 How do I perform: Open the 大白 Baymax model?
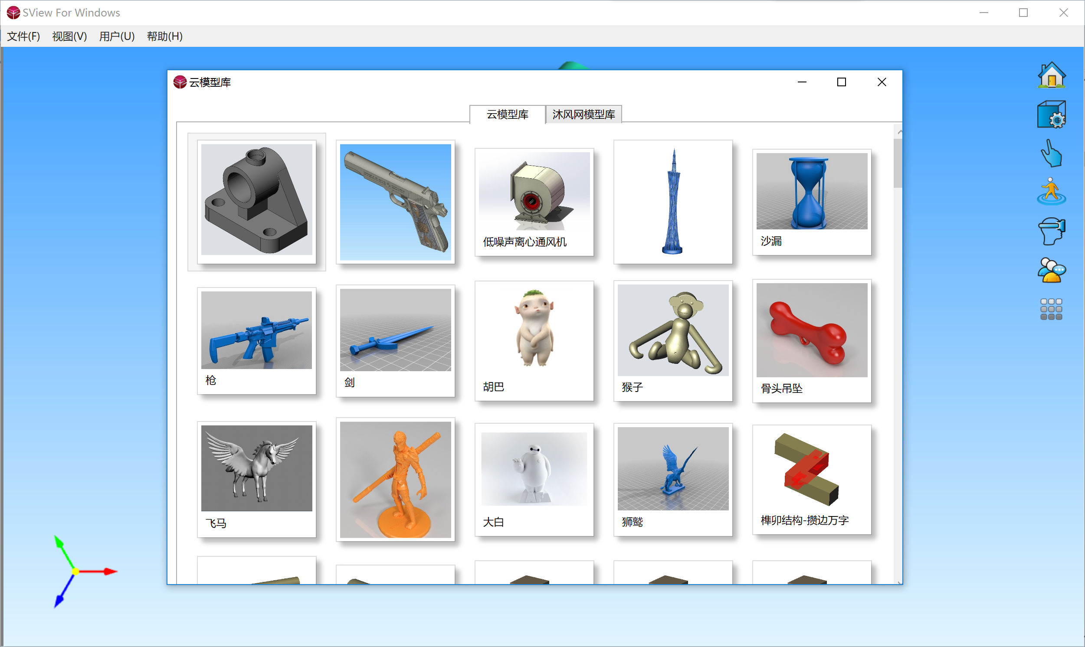click(x=534, y=479)
